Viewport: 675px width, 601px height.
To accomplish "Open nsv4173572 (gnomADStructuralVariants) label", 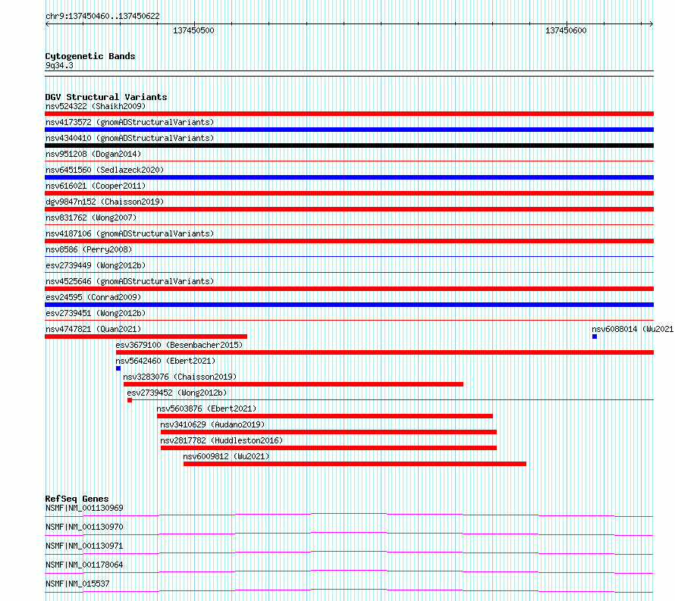I will 130,122.
